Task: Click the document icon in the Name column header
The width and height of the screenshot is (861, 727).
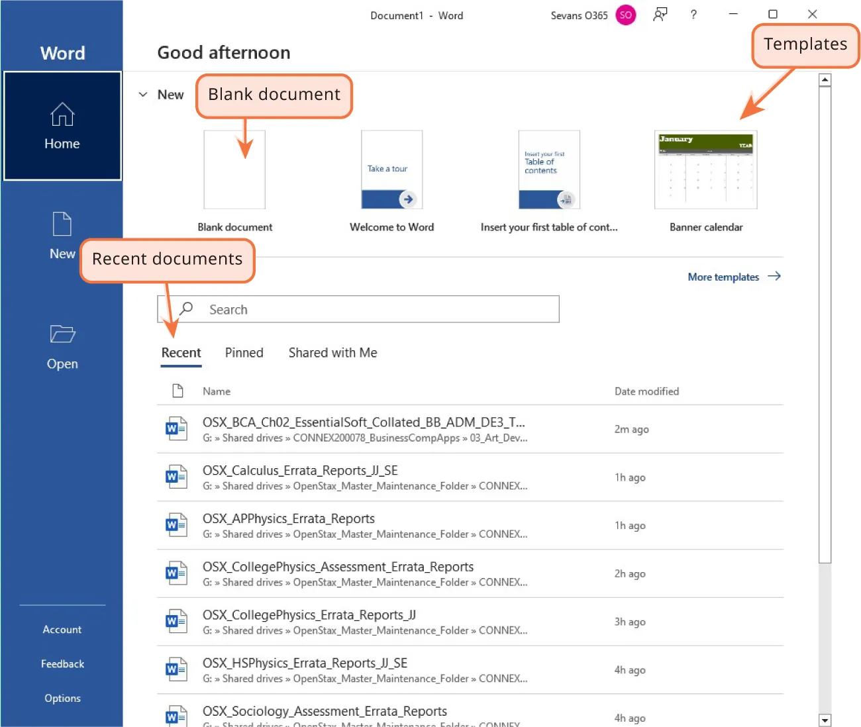Action: pos(177,391)
